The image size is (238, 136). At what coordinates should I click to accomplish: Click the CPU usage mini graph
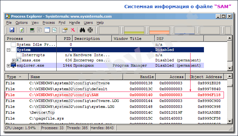[134, 30]
